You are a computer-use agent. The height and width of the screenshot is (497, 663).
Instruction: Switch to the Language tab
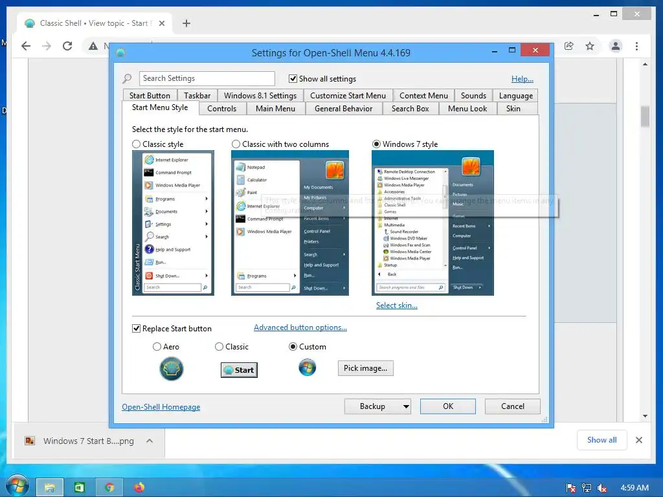516,96
